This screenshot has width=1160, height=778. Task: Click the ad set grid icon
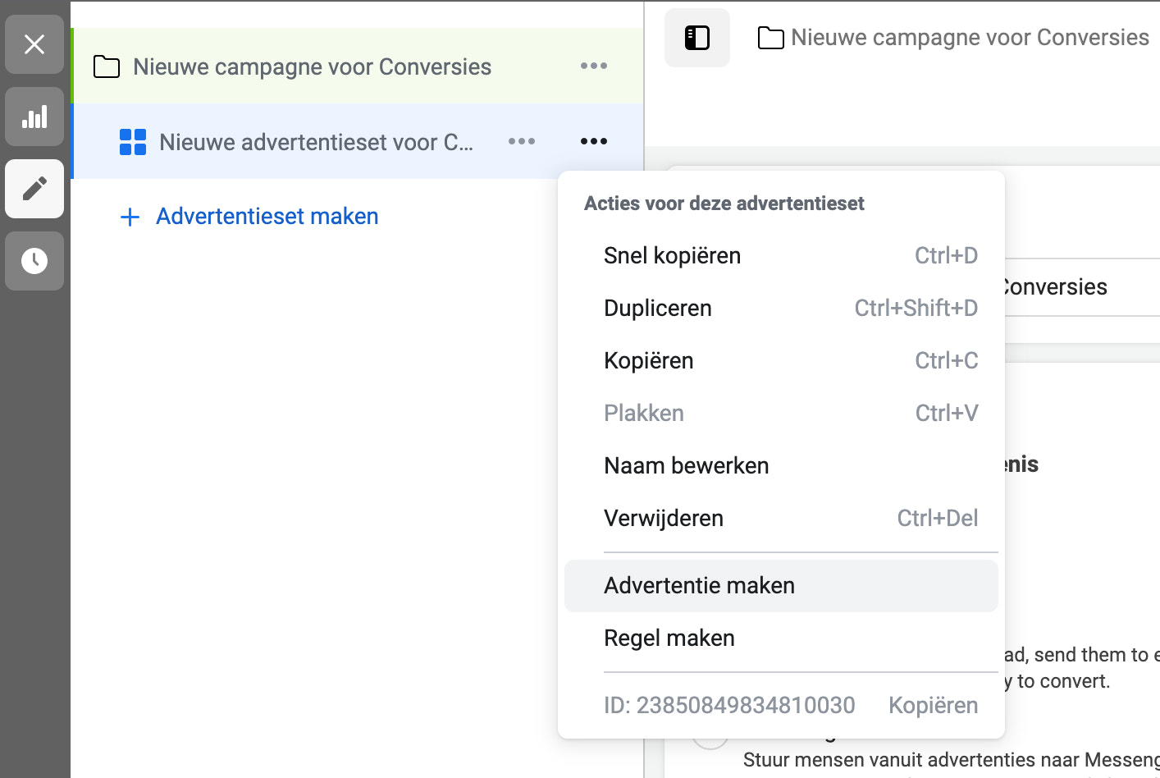tap(132, 141)
